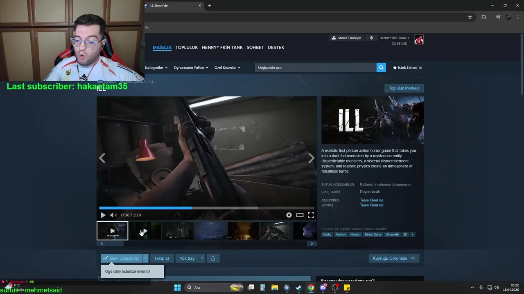The image size is (524, 294).
Task: Expand the wishlist options dropdown arrow
Action: 145,258
